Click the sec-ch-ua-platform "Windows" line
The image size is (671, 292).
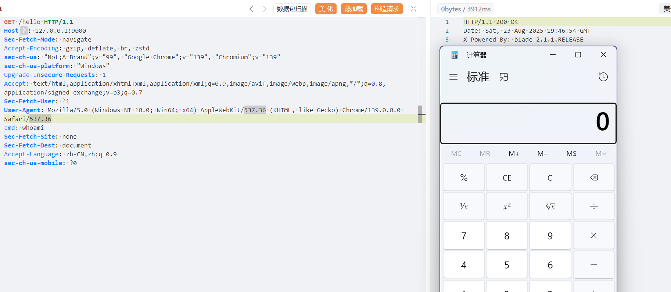[57, 66]
